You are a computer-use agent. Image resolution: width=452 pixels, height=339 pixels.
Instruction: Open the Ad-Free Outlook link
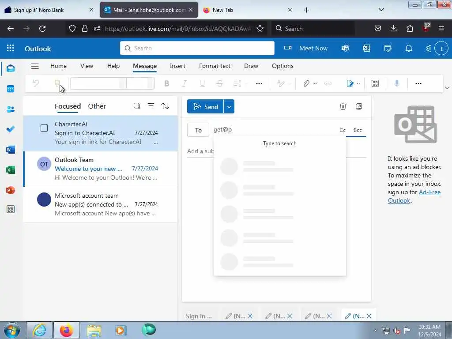click(414, 196)
